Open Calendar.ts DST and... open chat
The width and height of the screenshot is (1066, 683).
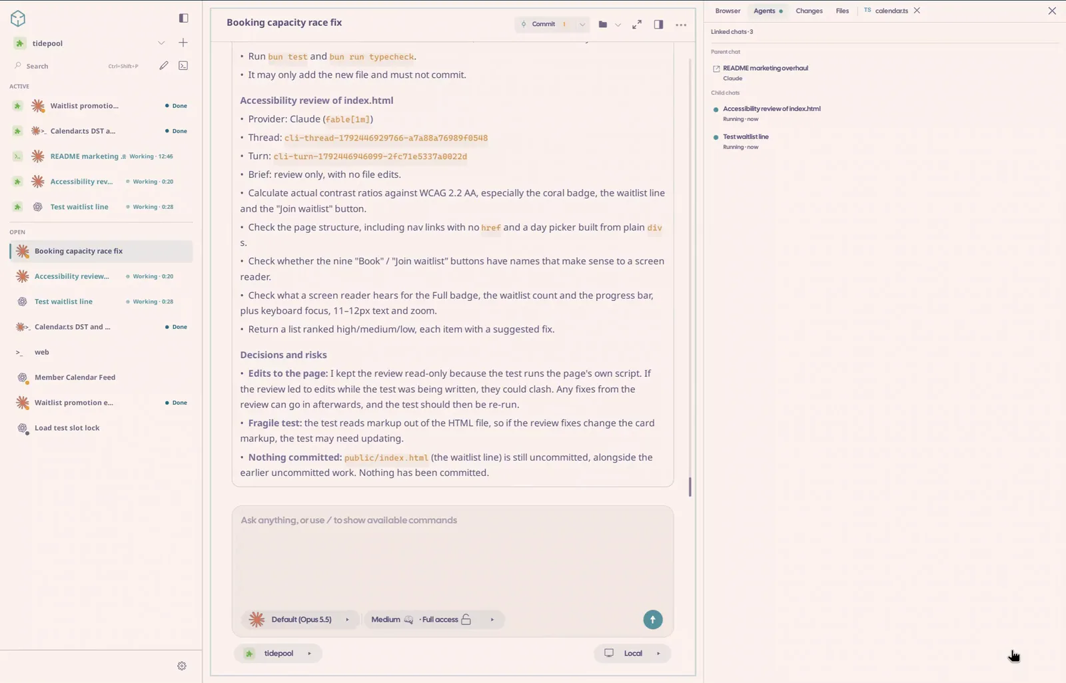[101, 327]
